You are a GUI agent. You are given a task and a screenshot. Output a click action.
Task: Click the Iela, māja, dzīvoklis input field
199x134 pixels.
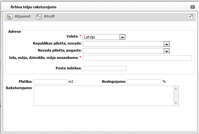[x=137, y=58]
